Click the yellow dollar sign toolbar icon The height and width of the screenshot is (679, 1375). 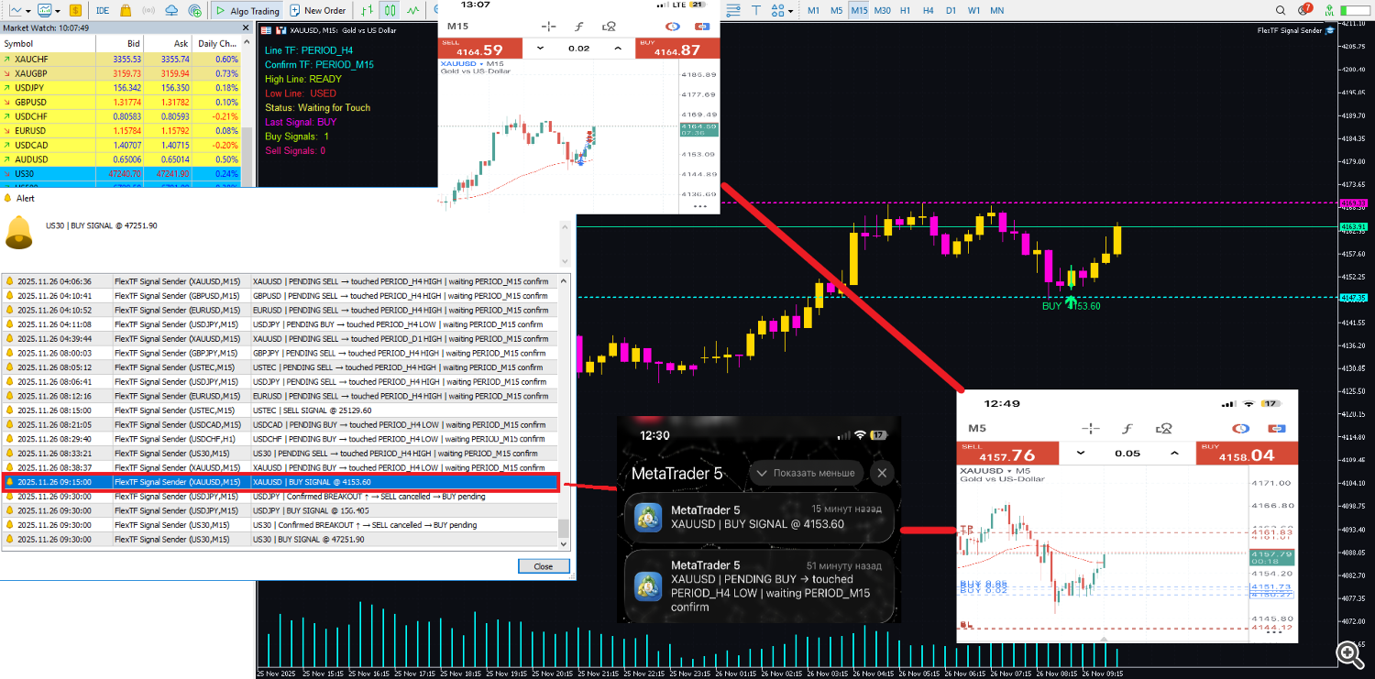75,11
